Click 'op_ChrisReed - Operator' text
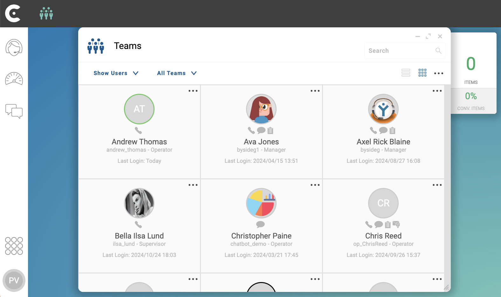 tap(383, 244)
